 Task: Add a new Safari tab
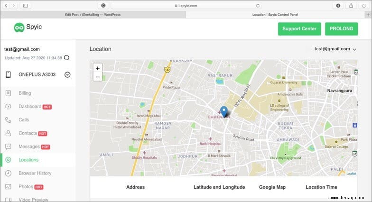pos(368,15)
